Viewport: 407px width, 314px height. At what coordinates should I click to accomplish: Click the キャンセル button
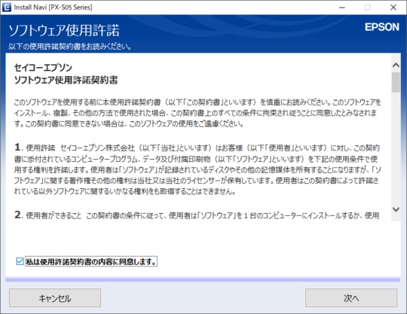point(55,298)
